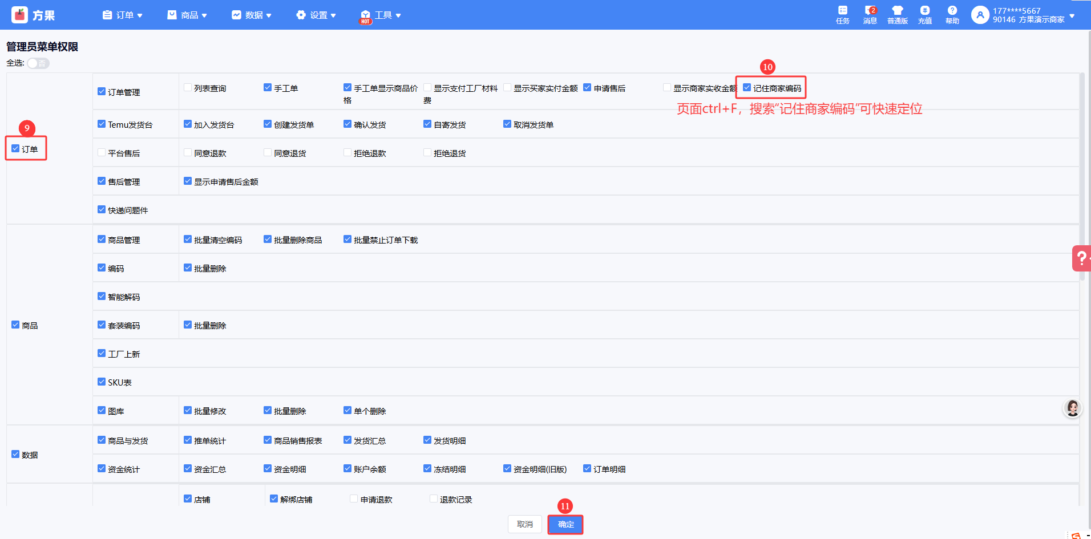Viewport: 1091px width, 539px height.
Task: Open the 任务 tasks icon
Action: point(842,14)
